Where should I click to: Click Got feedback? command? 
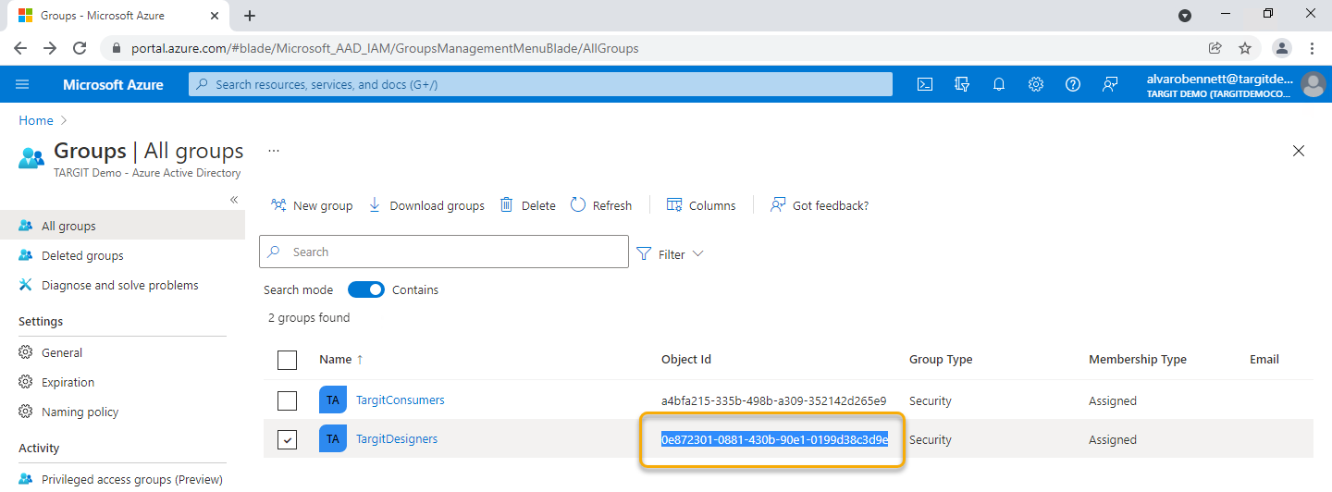pos(820,205)
